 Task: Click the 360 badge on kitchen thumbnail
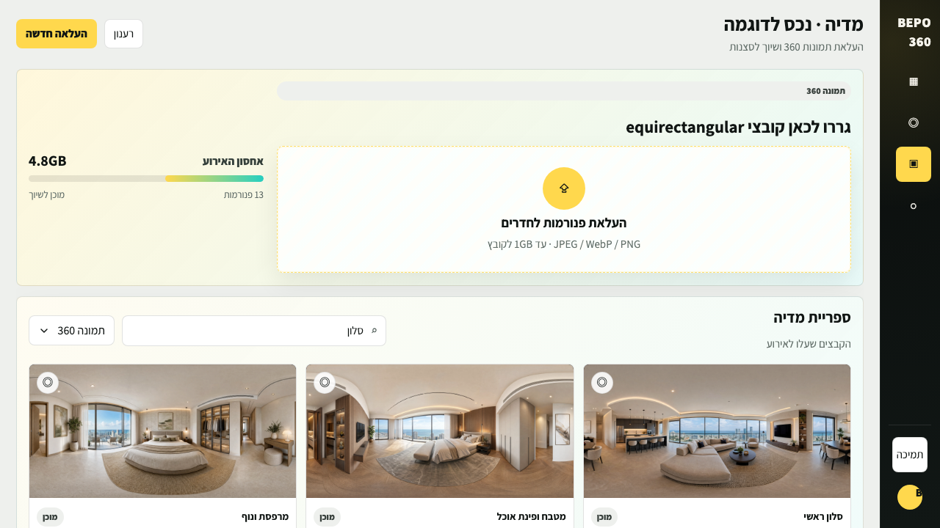(x=325, y=382)
